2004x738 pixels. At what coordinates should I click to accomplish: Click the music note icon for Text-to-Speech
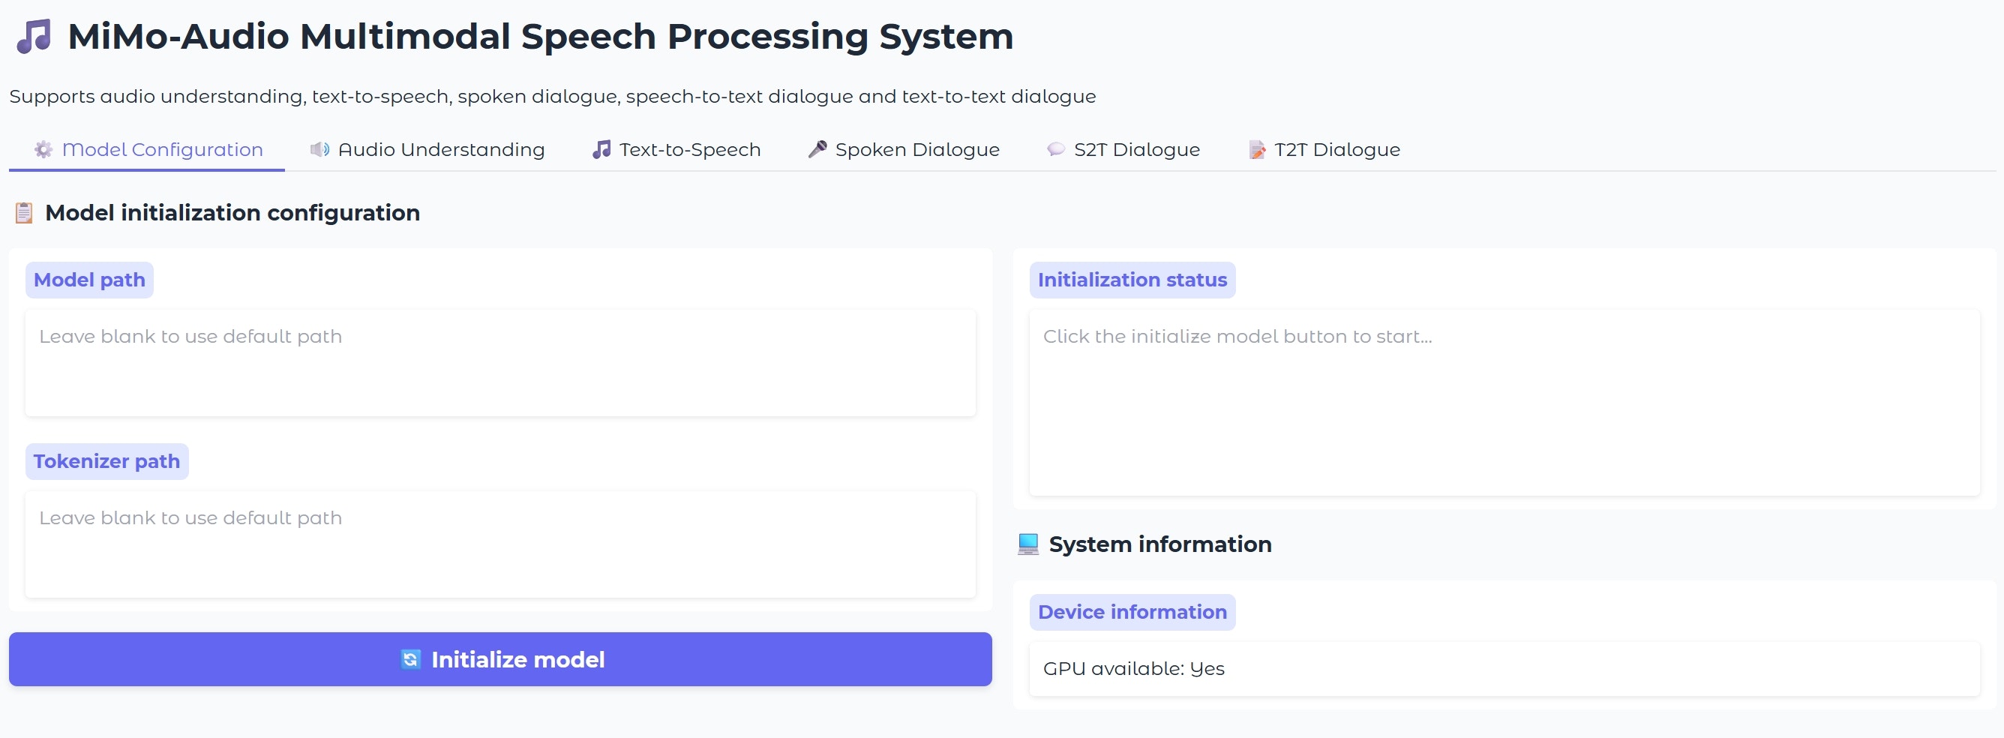coord(601,149)
